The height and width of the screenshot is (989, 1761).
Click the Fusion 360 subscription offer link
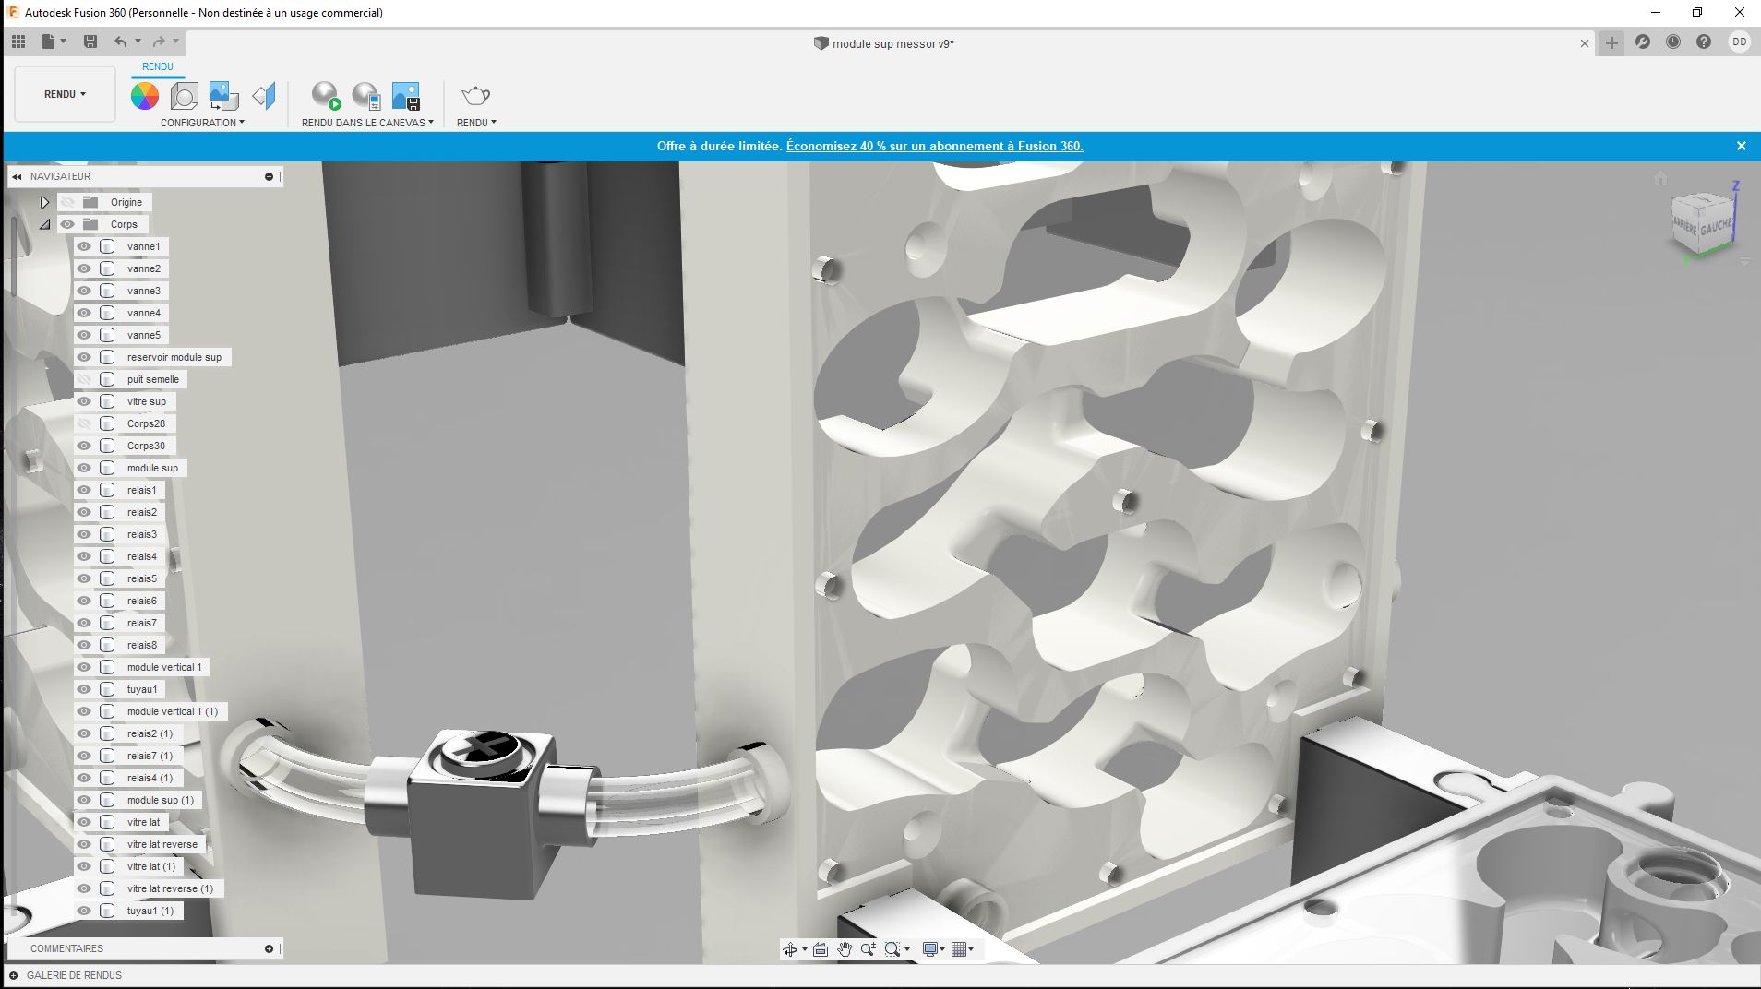pos(934,146)
